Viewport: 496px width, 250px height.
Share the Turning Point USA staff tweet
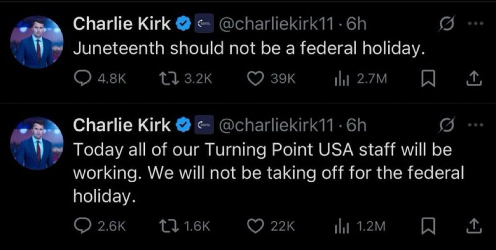475,226
